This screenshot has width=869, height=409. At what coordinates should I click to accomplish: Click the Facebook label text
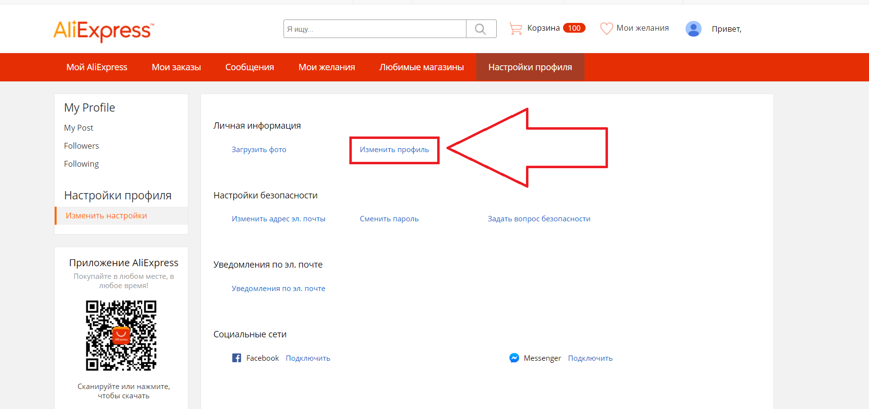263,358
